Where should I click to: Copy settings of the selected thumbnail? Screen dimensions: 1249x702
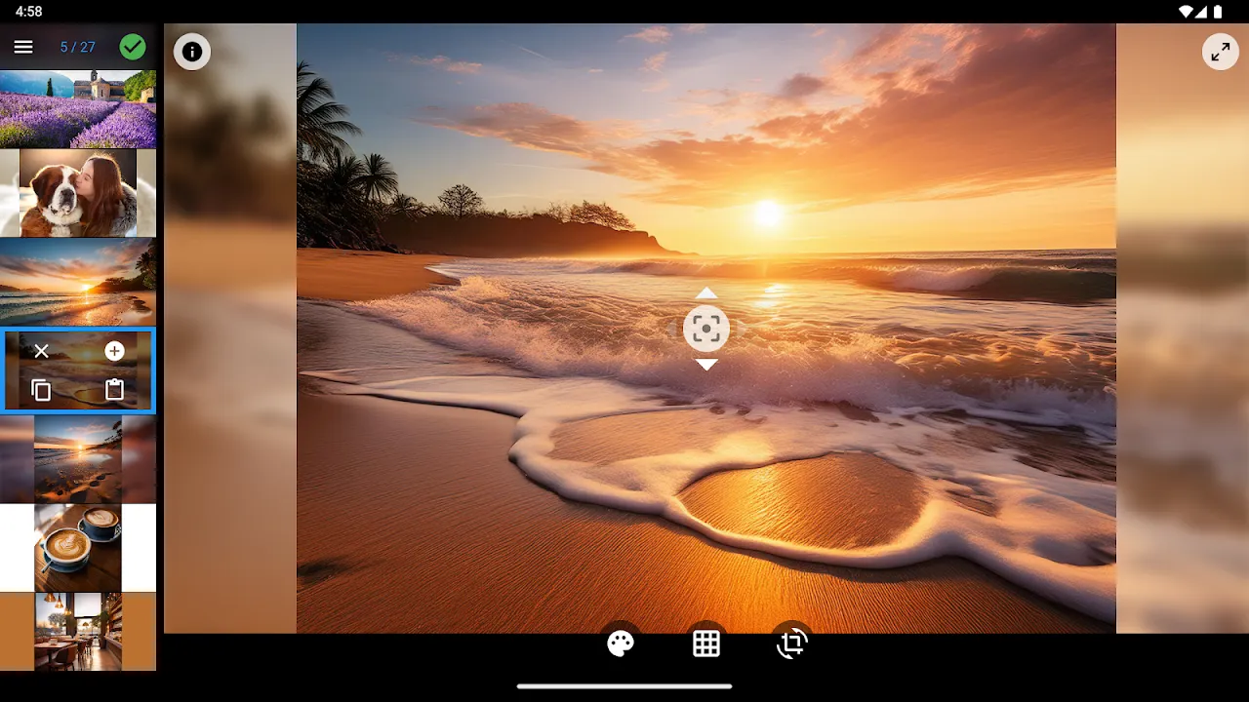[x=41, y=390]
